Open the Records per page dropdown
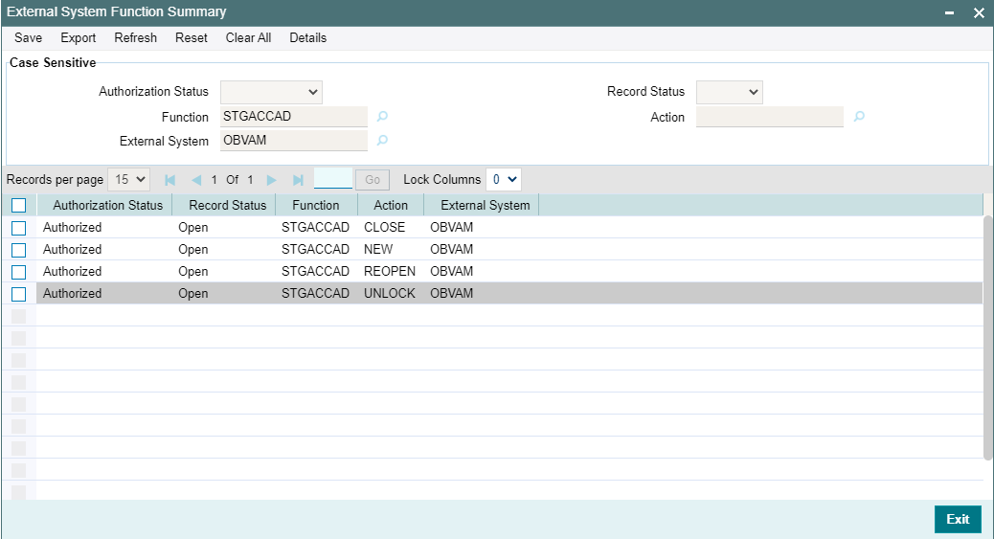The width and height of the screenshot is (994, 539). (x=128, y=179)
